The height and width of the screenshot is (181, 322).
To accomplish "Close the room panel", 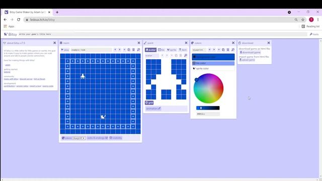I will click(139, 43).
